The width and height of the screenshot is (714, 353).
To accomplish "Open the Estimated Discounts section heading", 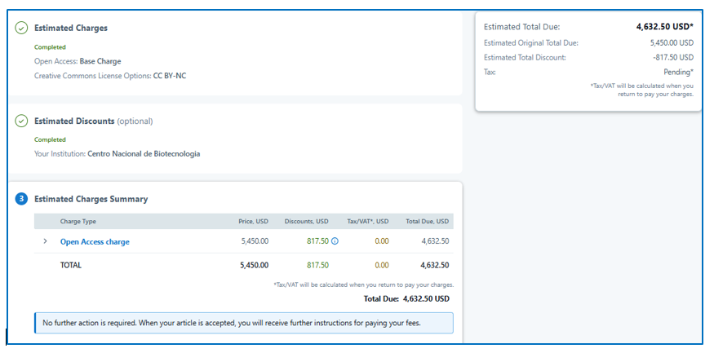I will (74, 121).
